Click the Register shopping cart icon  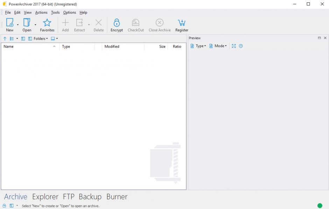182,23
